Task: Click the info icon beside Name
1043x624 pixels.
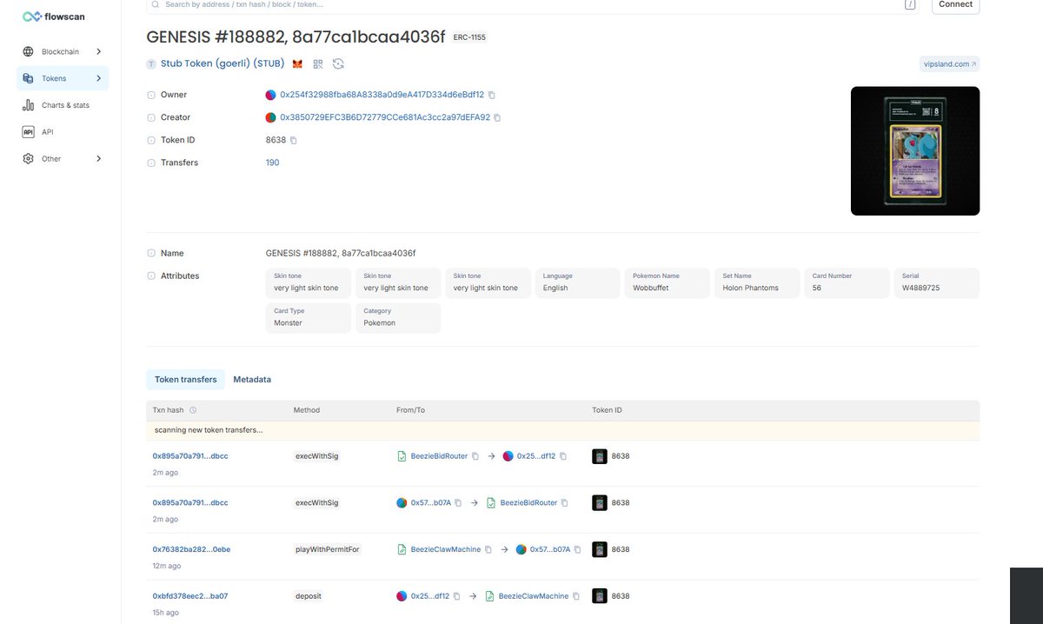Action: pos(151,253)
